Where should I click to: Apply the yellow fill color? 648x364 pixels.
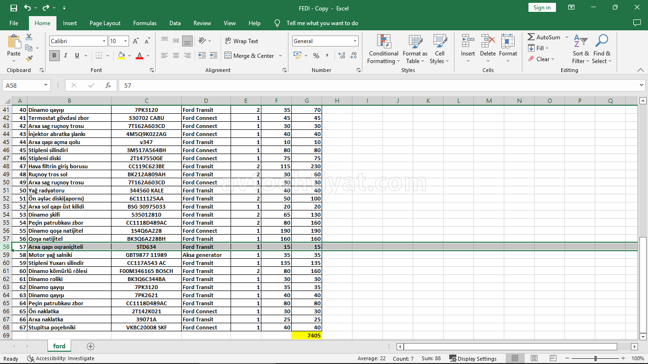pos(121,56)
